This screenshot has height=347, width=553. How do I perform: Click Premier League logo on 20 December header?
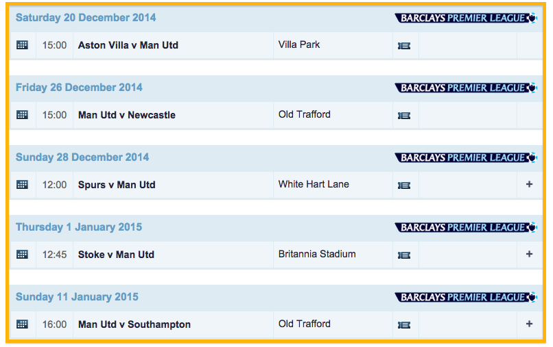click(x=466, y=18)
